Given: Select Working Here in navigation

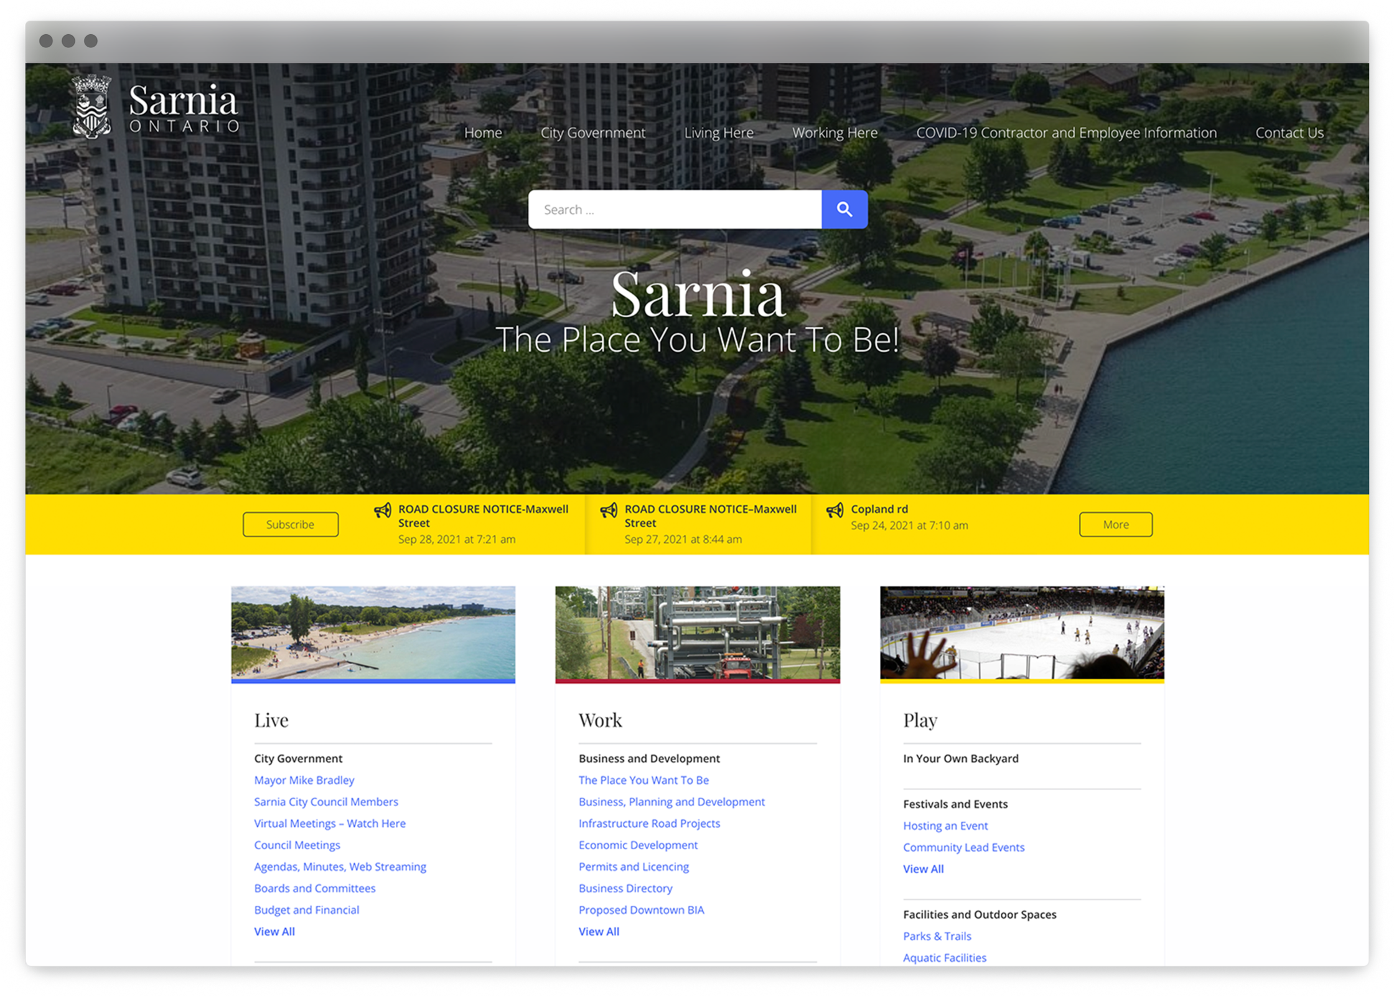Looking at the screenshot, I should 835,133.
